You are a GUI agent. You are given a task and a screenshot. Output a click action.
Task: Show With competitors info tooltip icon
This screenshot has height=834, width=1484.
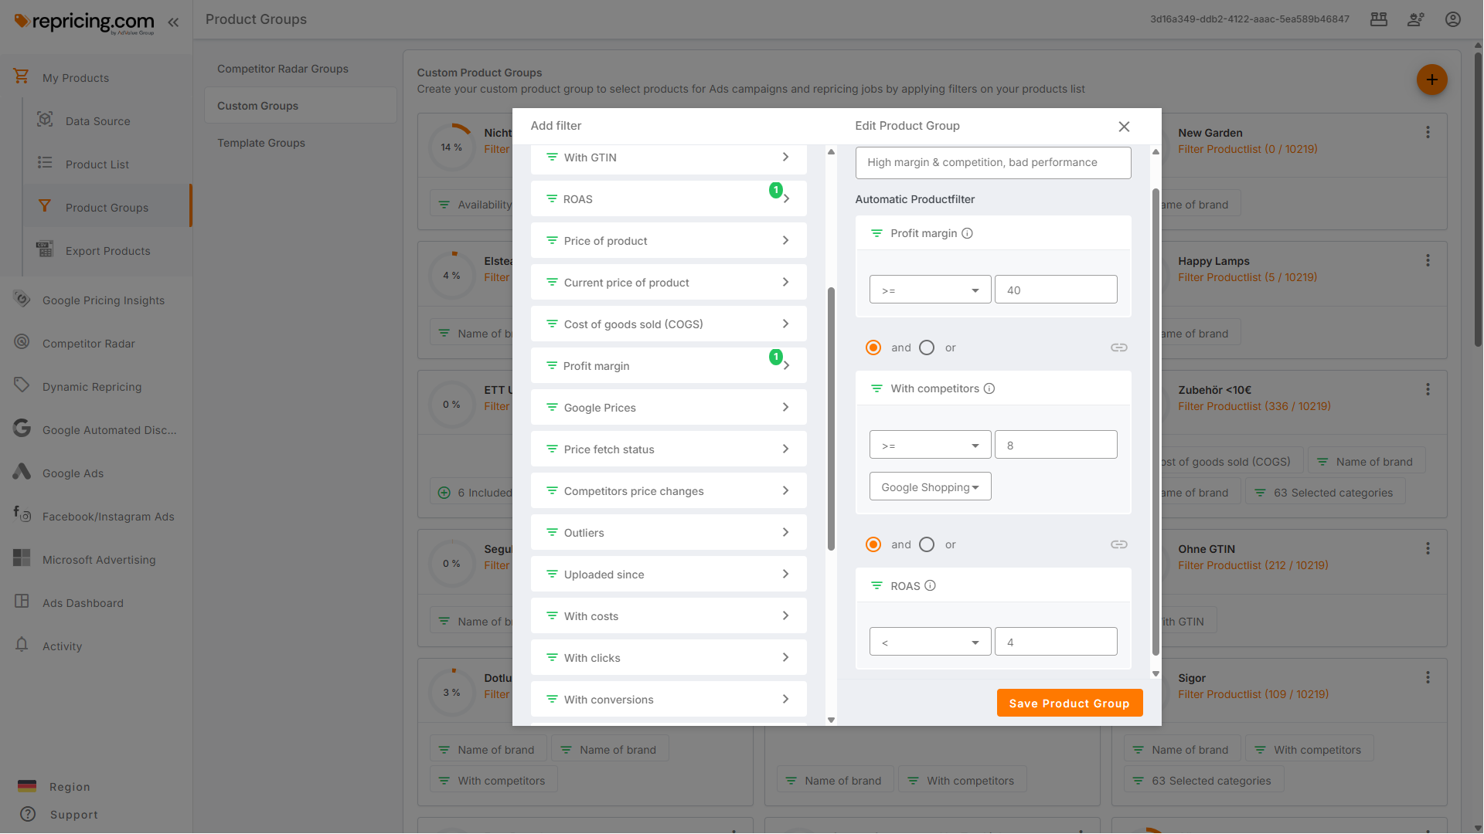pyautogui.click(x=989, y=388)
